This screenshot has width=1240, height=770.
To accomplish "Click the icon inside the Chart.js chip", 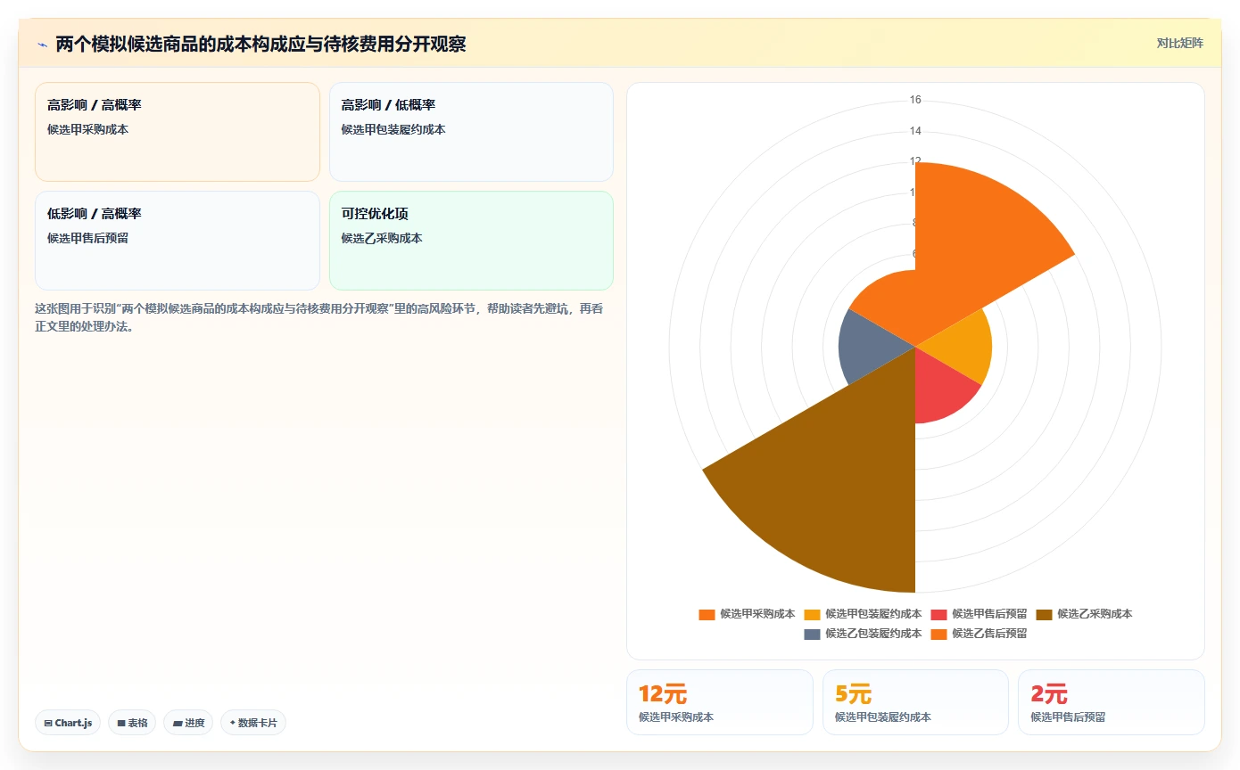I will tap(47, 723).
